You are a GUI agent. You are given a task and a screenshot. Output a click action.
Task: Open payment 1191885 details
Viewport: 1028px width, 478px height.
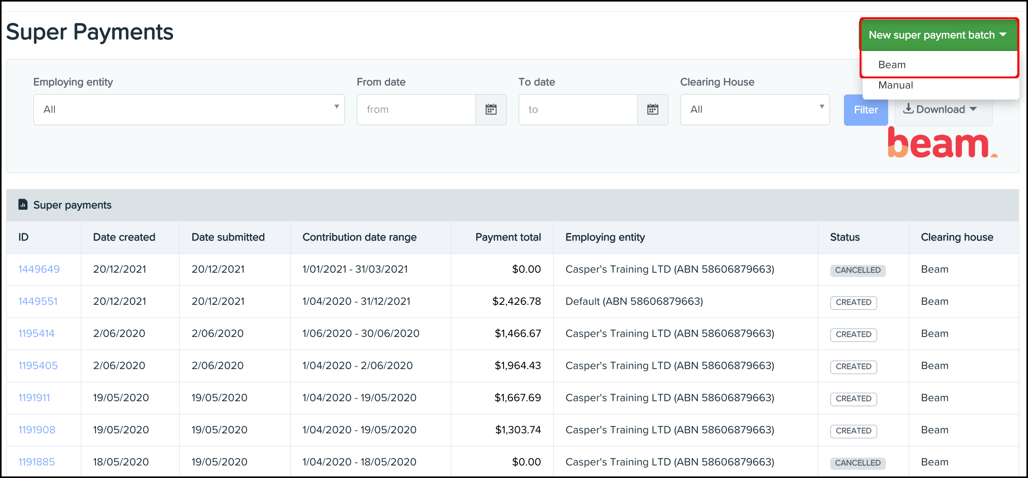pos(36,462)
